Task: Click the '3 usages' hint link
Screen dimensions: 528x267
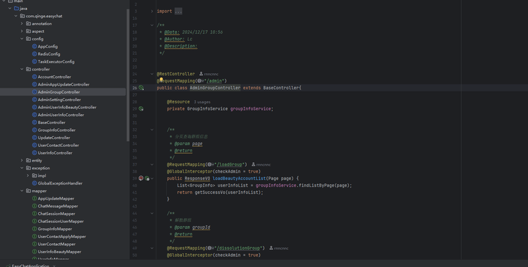Action: [201, 102]
